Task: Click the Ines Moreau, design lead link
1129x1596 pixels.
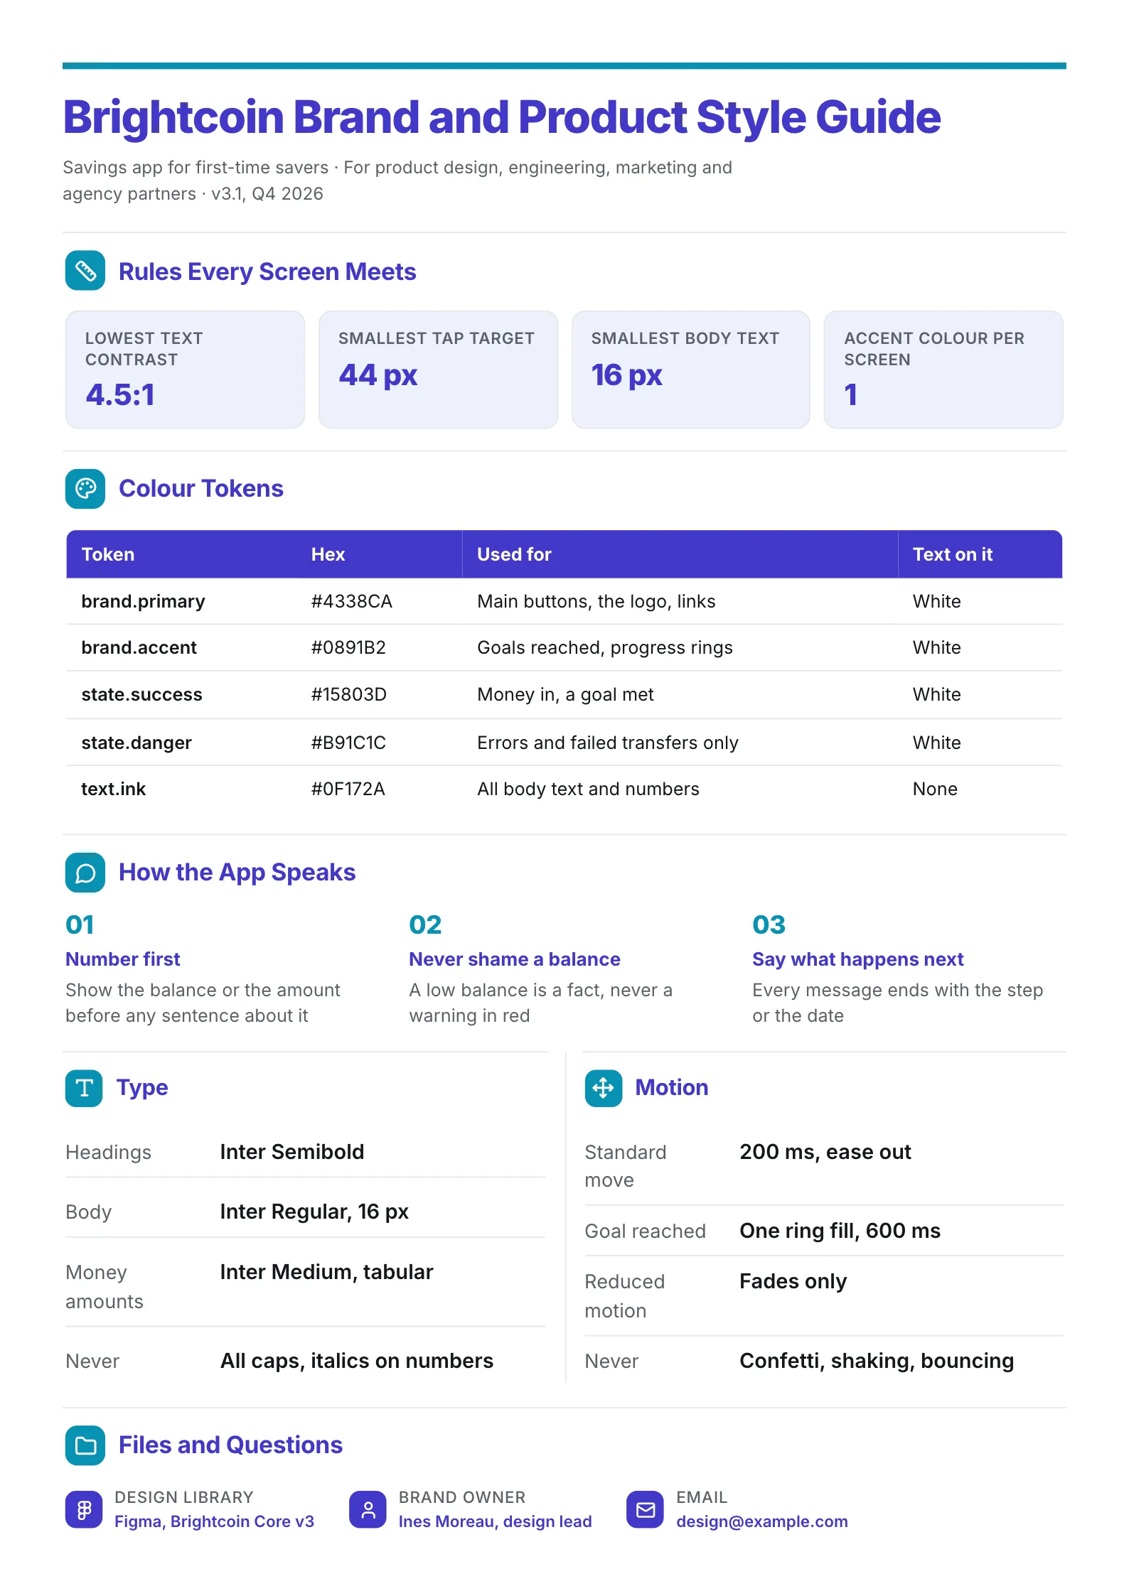Action: (x=495, y=1521)
